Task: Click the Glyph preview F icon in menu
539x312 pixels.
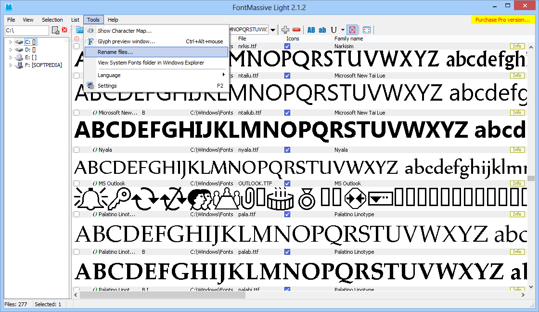Action: (x=90, y=41)
